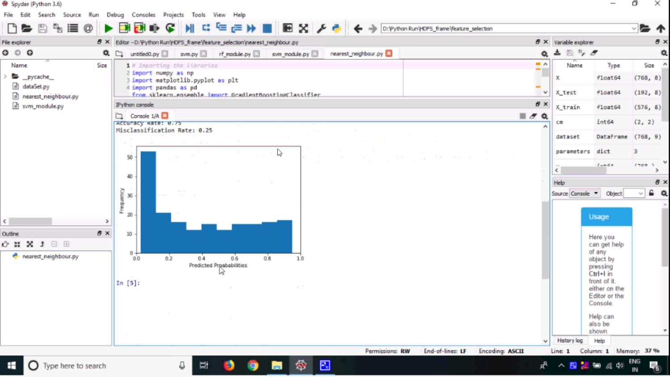The width and height of the screenshot is (670, 377).
Task: Click the Run current cell icon
Action: click(124, 29)
